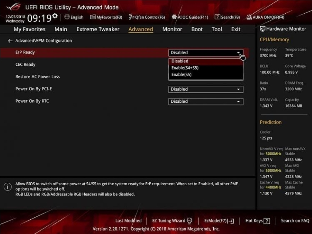Image resolution: width=312 pixels, height=234 pixels.
Task: Select Enable(S5) option
Action: (x=206, y=74)
